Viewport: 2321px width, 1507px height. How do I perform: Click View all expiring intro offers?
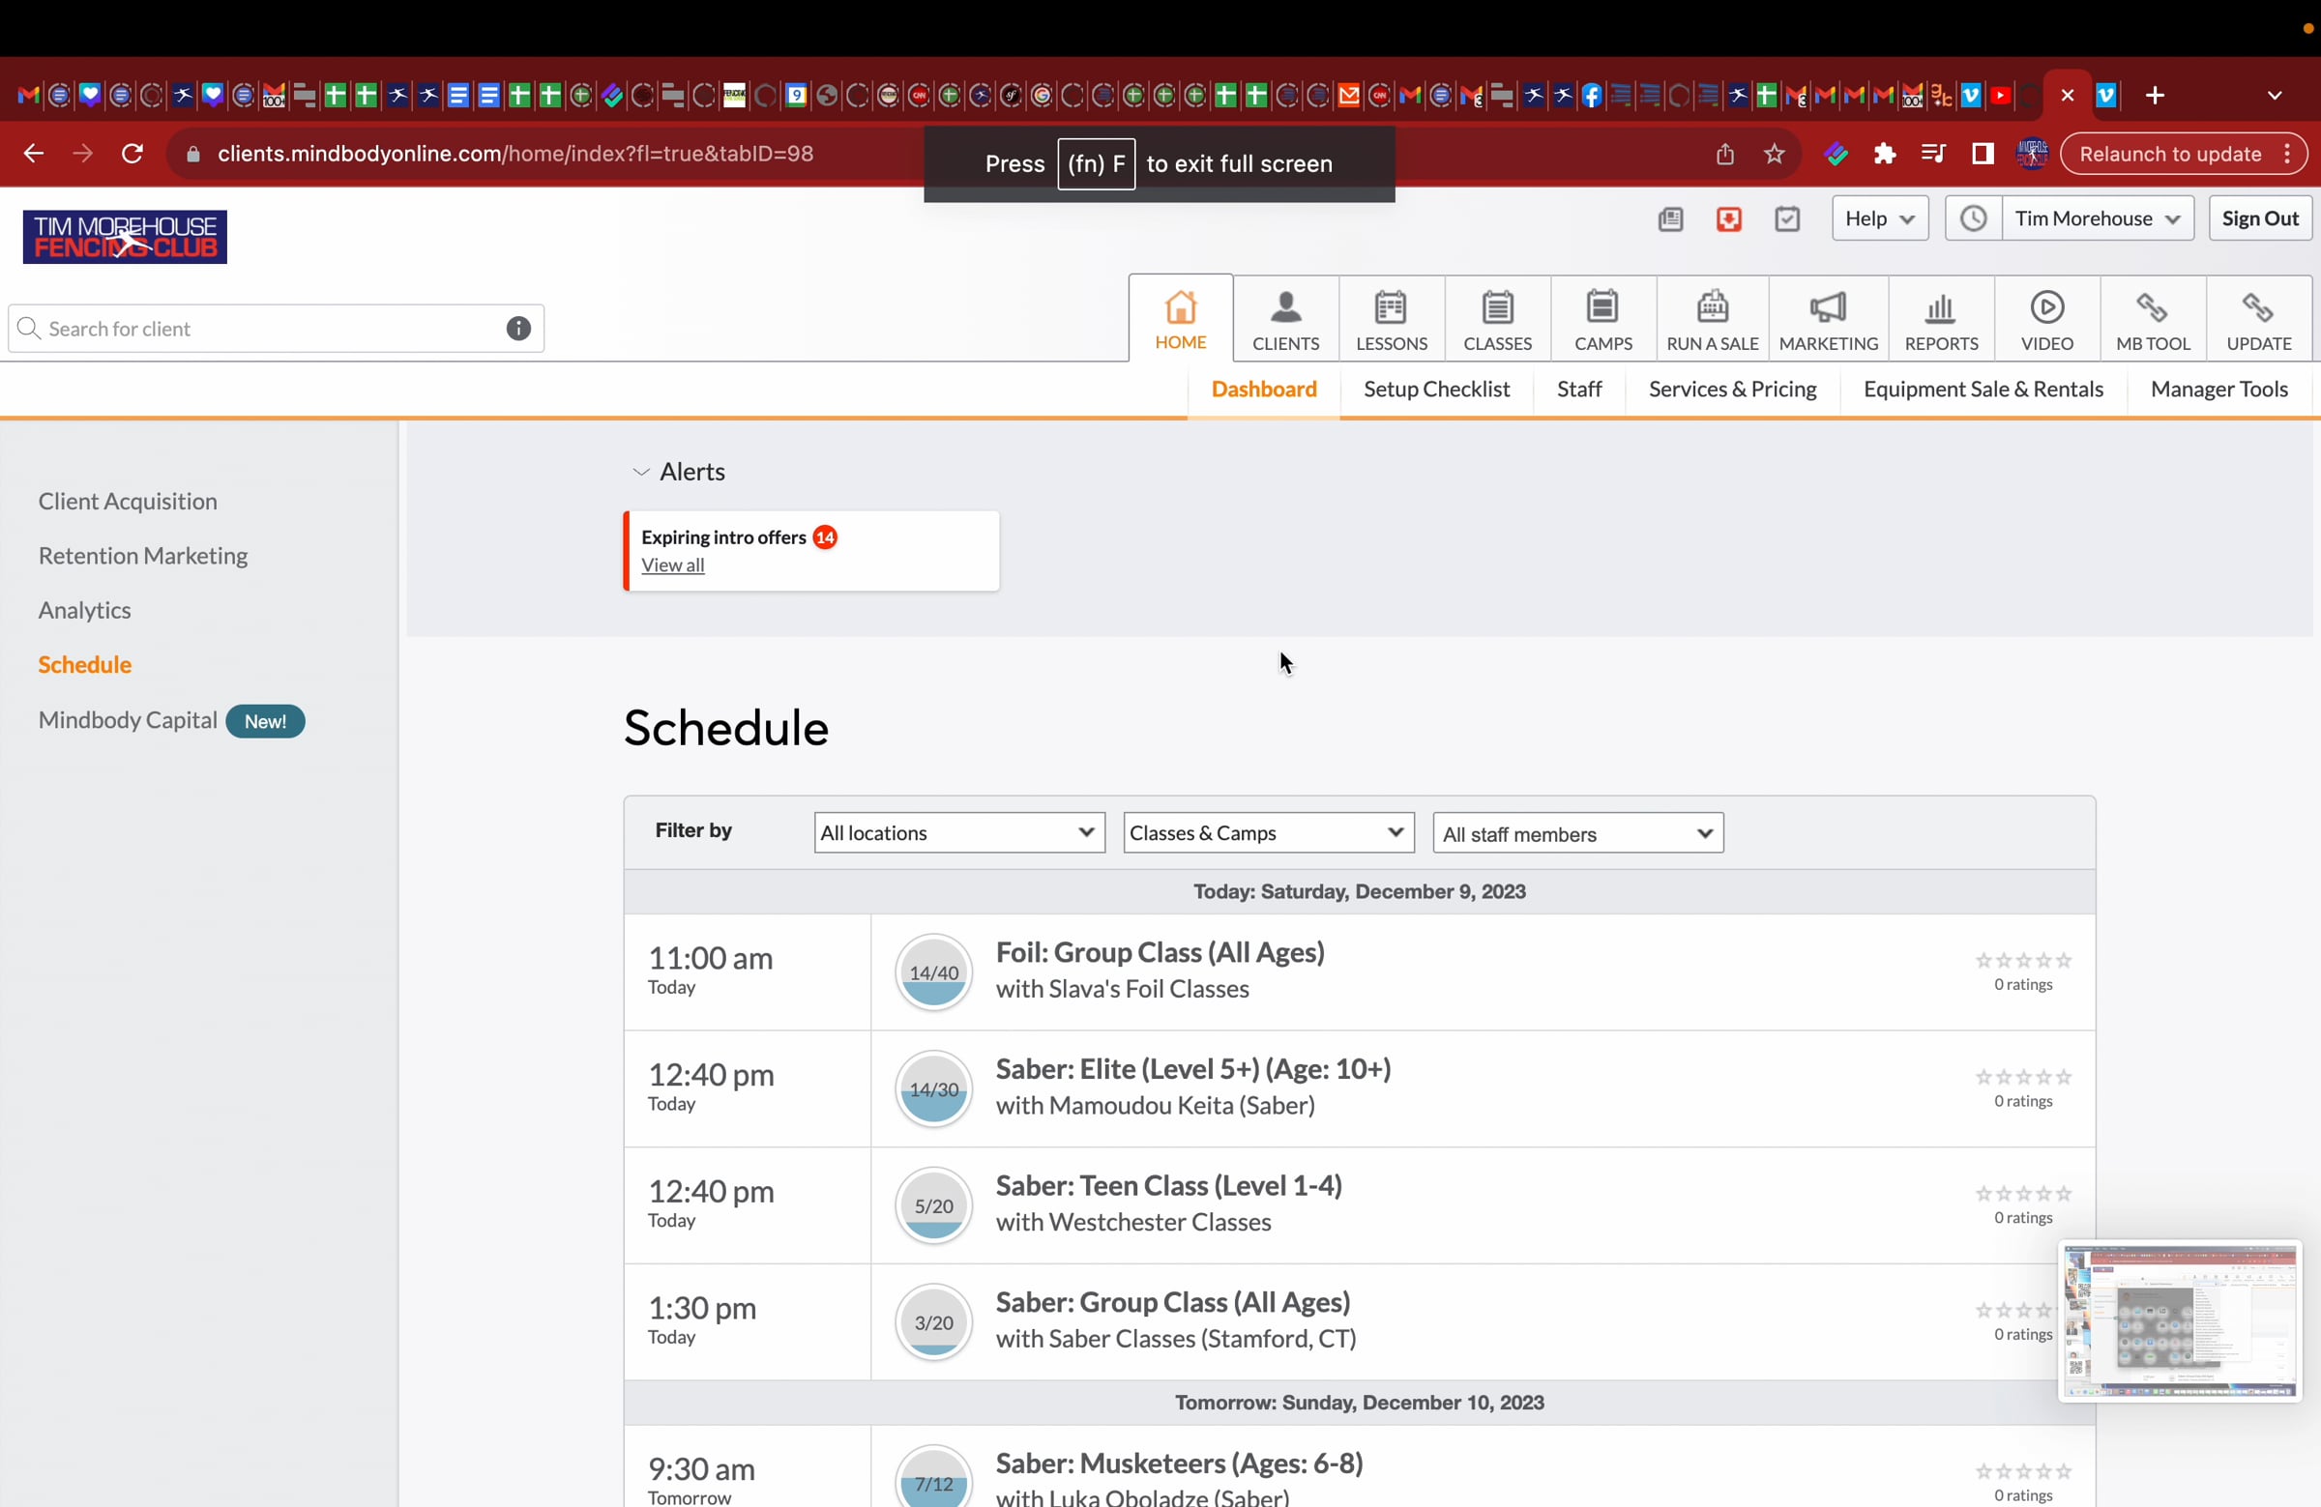pos(672,565)
